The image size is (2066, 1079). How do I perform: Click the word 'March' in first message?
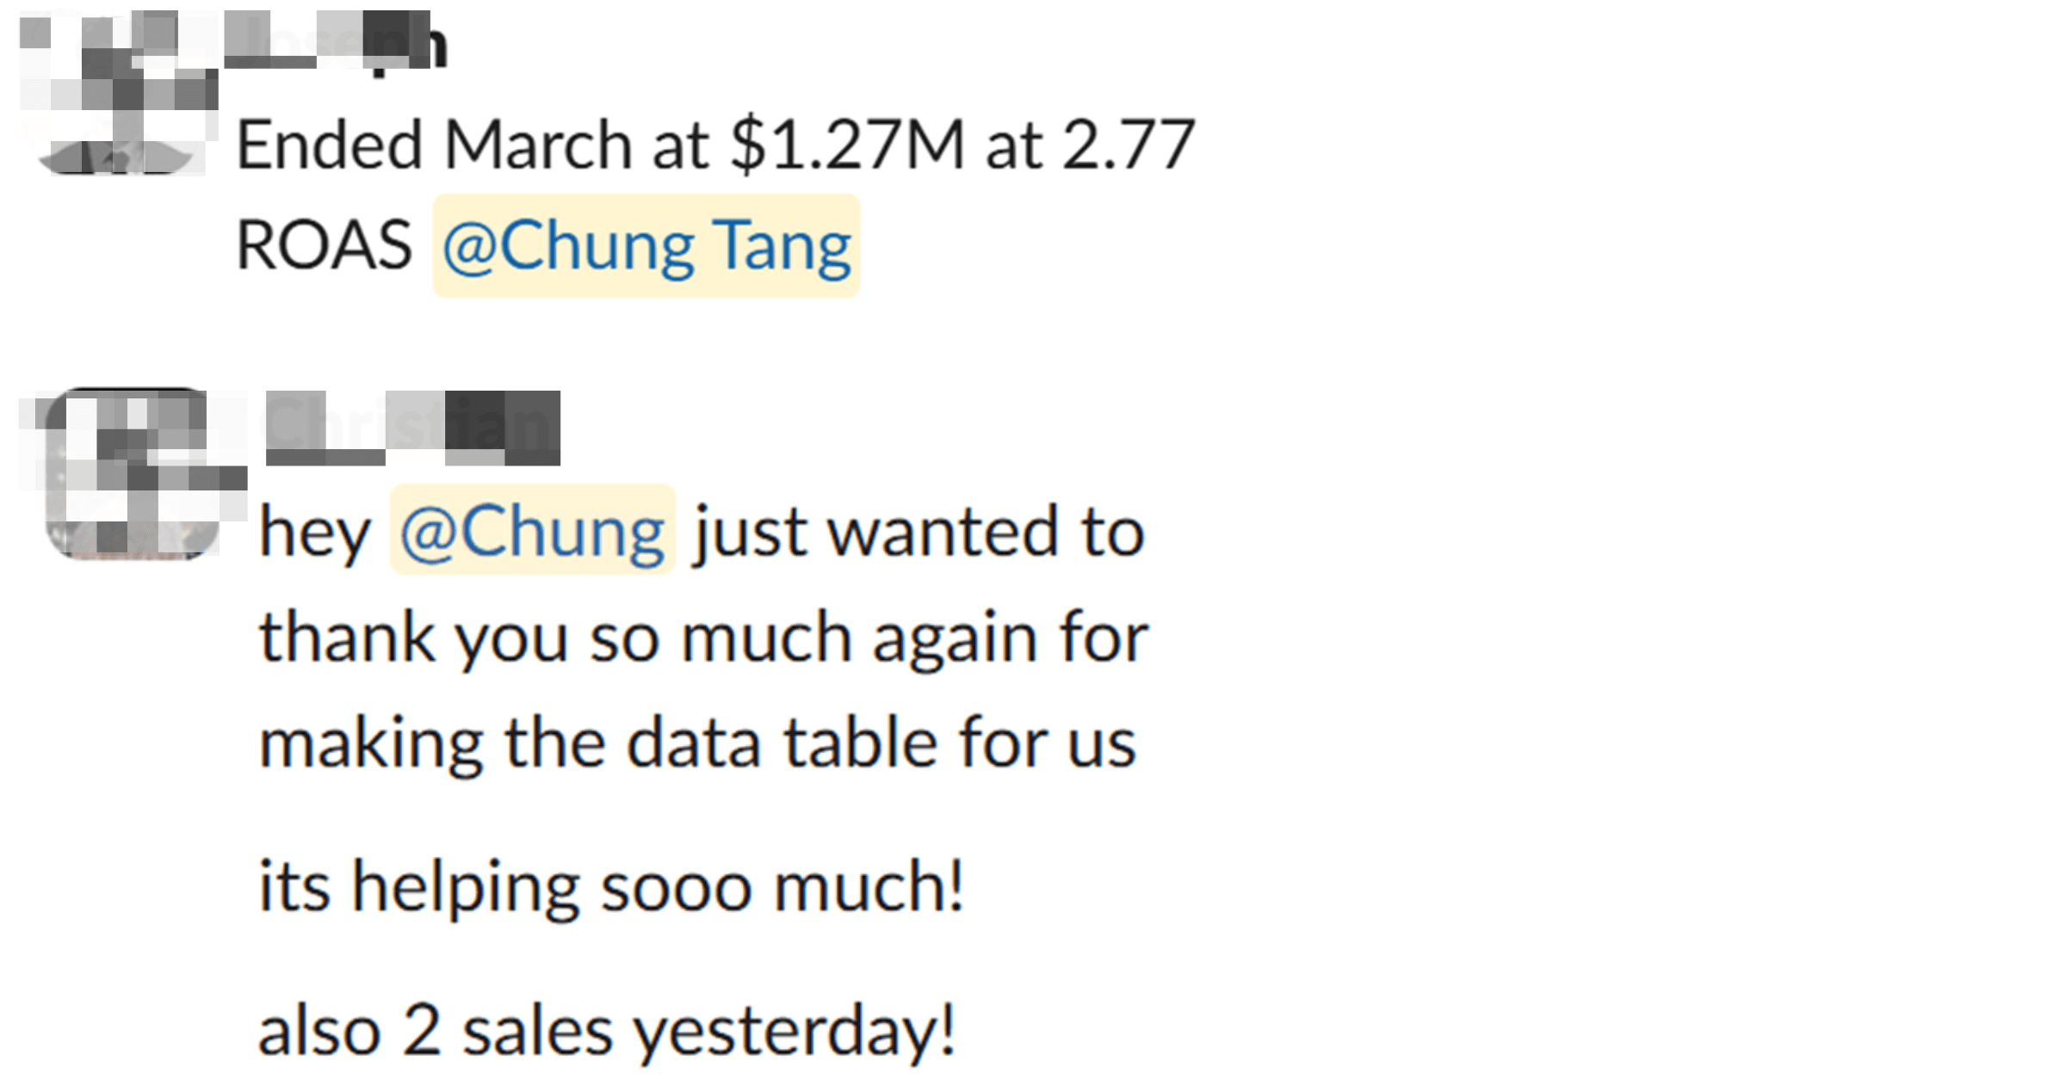[538, 145]
